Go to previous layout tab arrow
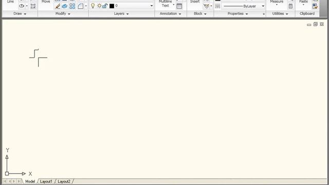 click(x=9, y=181)
